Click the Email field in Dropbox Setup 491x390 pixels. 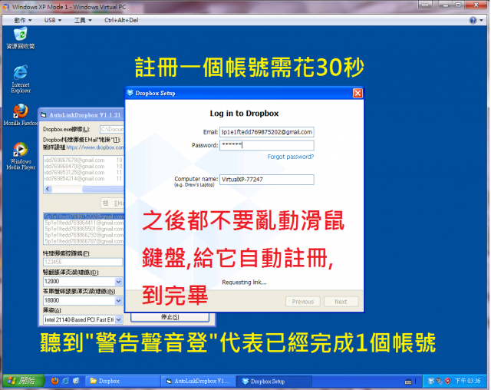pos(266,132)
